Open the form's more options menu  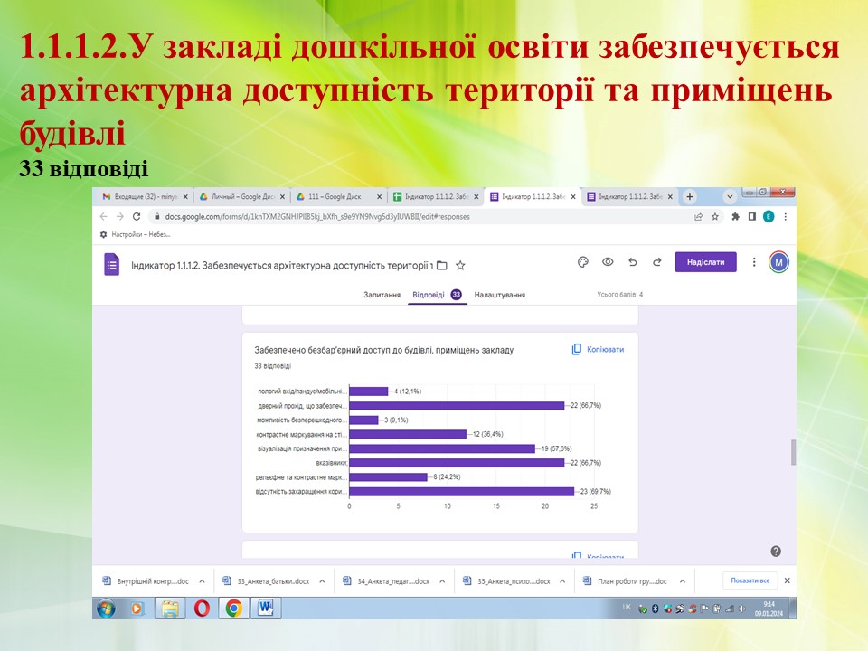coord(754,262)
